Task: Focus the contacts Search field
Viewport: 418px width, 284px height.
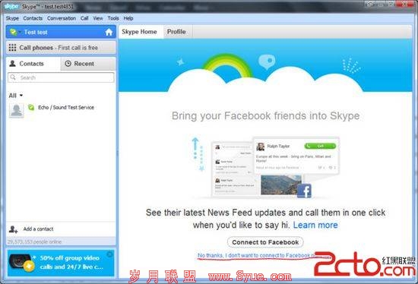Action: point(61,77)
